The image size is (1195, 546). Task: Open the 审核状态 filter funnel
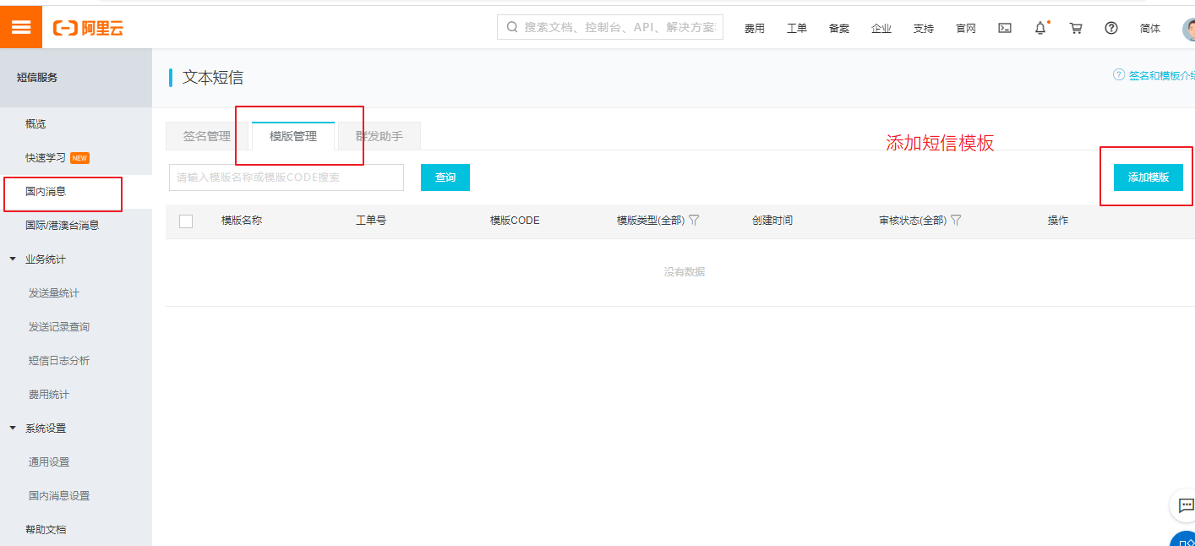[956, 220]
